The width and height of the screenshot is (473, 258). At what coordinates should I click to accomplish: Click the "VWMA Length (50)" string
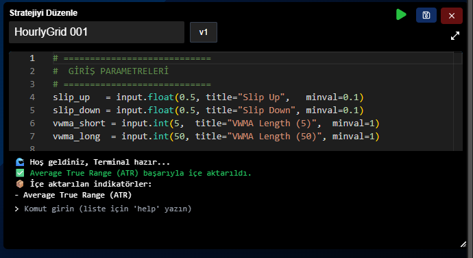(x=274, y=137)
